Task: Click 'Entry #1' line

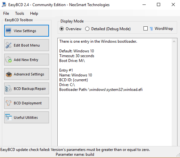Action: click(66, 70)
